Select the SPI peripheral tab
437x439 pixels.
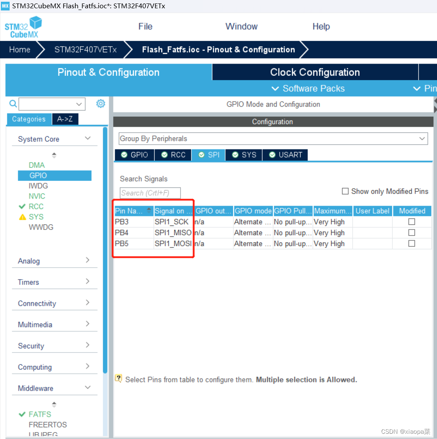click(x=209, y=155)
